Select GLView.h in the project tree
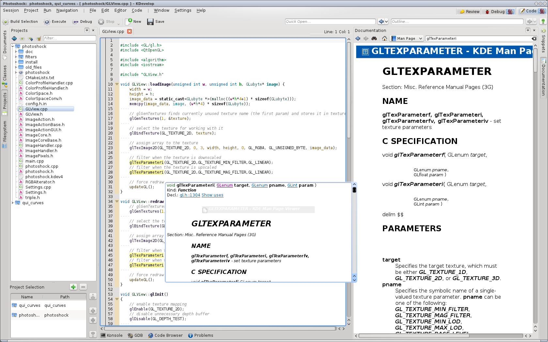 point(34,114)
